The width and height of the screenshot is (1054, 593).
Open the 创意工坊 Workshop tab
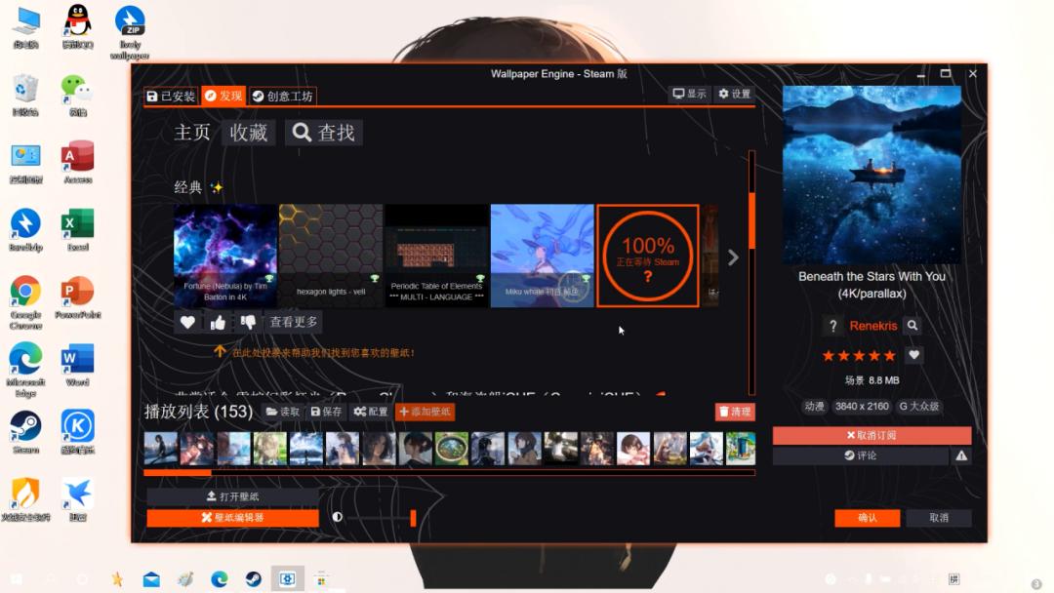click(x=281, y=96)
